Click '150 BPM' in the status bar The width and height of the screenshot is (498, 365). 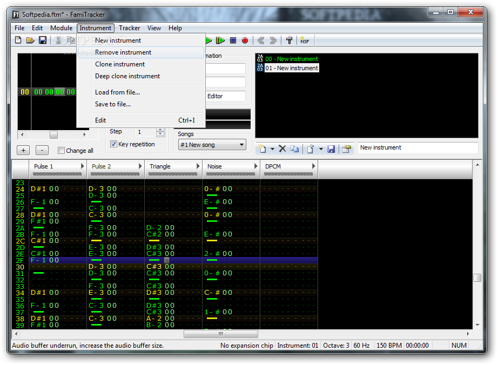click(x=389, y=346)
